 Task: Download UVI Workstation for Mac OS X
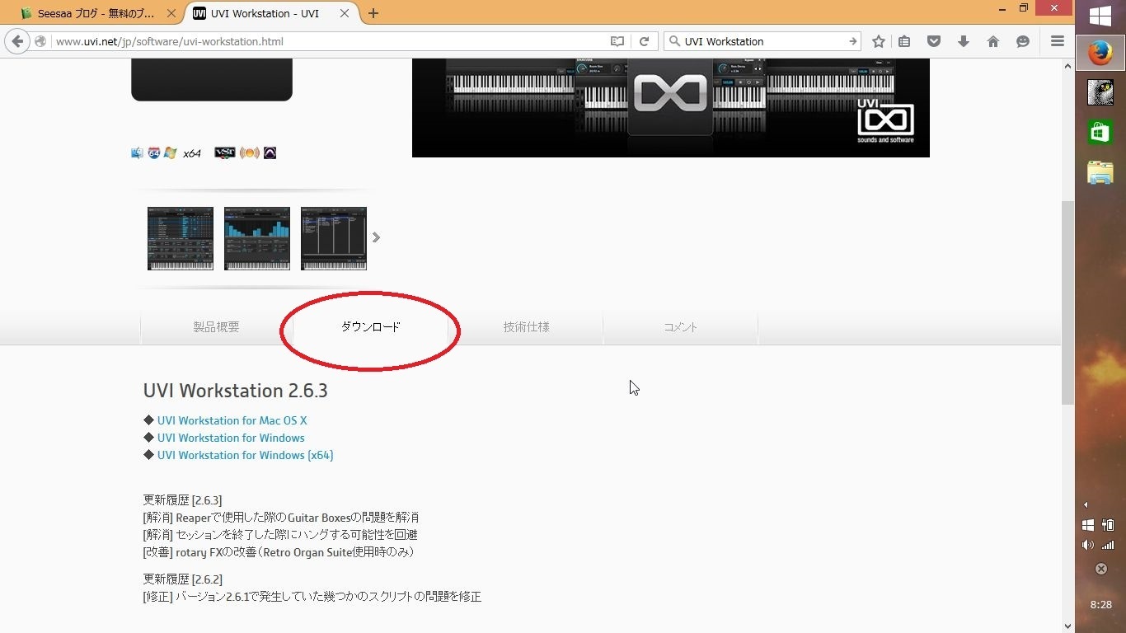coord(232,420)
